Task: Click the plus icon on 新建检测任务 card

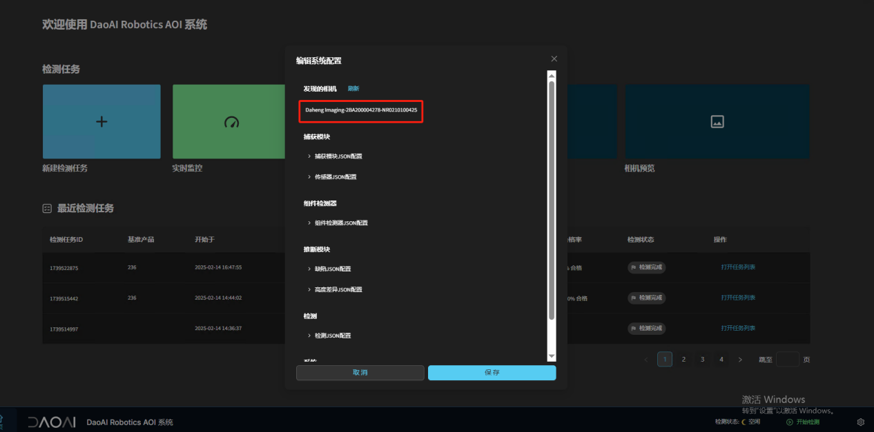Action: [x=101, y=122]
